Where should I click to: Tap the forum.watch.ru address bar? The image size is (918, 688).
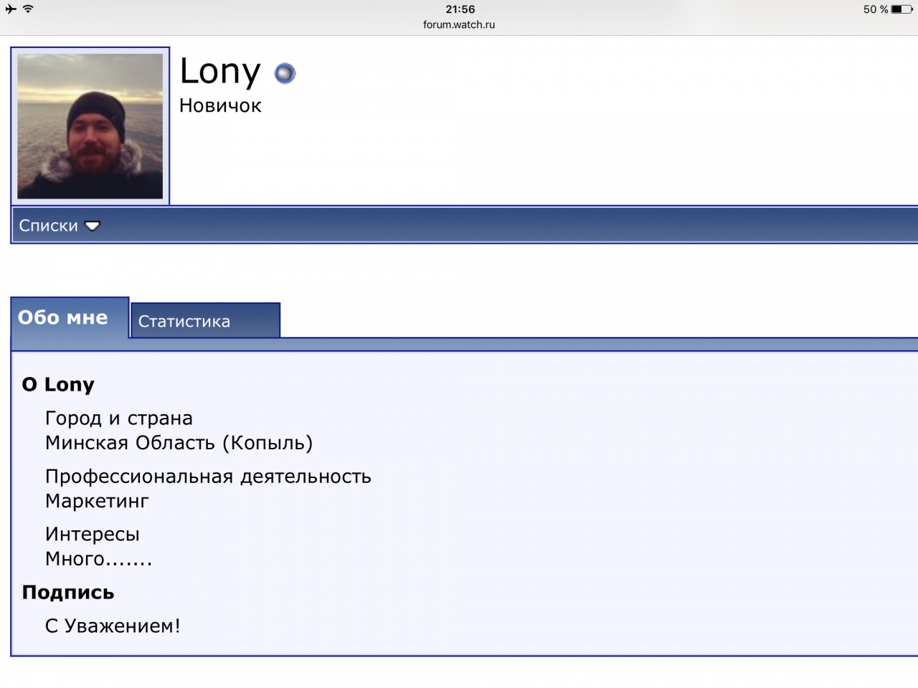pyautogui.click(x=459, y=24)
